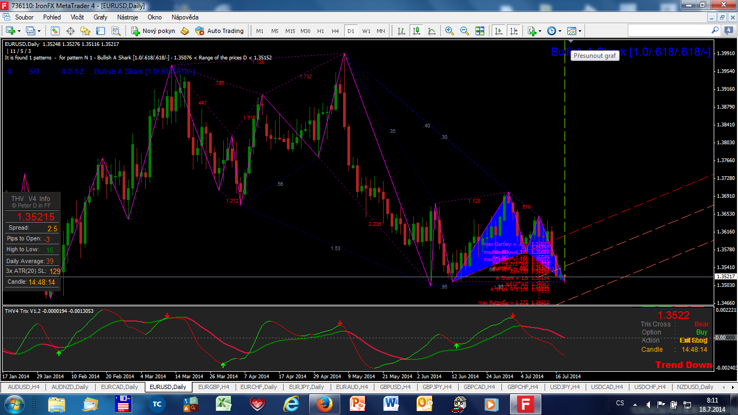Viewport: 738px width, 415px height.
Task: Open Excel from the taskbar
Action: (223, 404)
